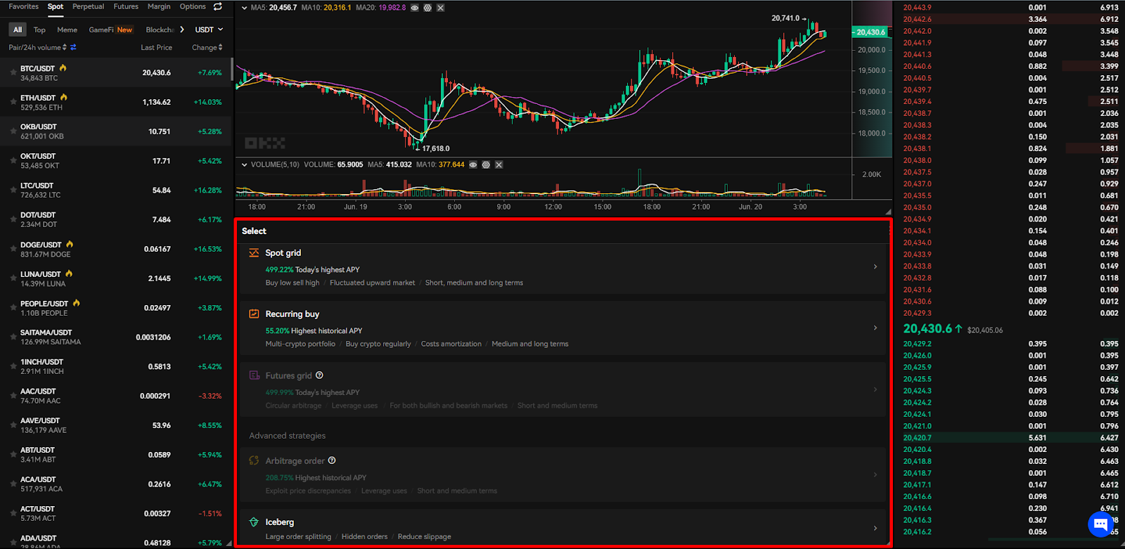This screenshot has width=1125, height=549.
Task: Open the 1INCH/USDT pair row
Action: (116, 367)
